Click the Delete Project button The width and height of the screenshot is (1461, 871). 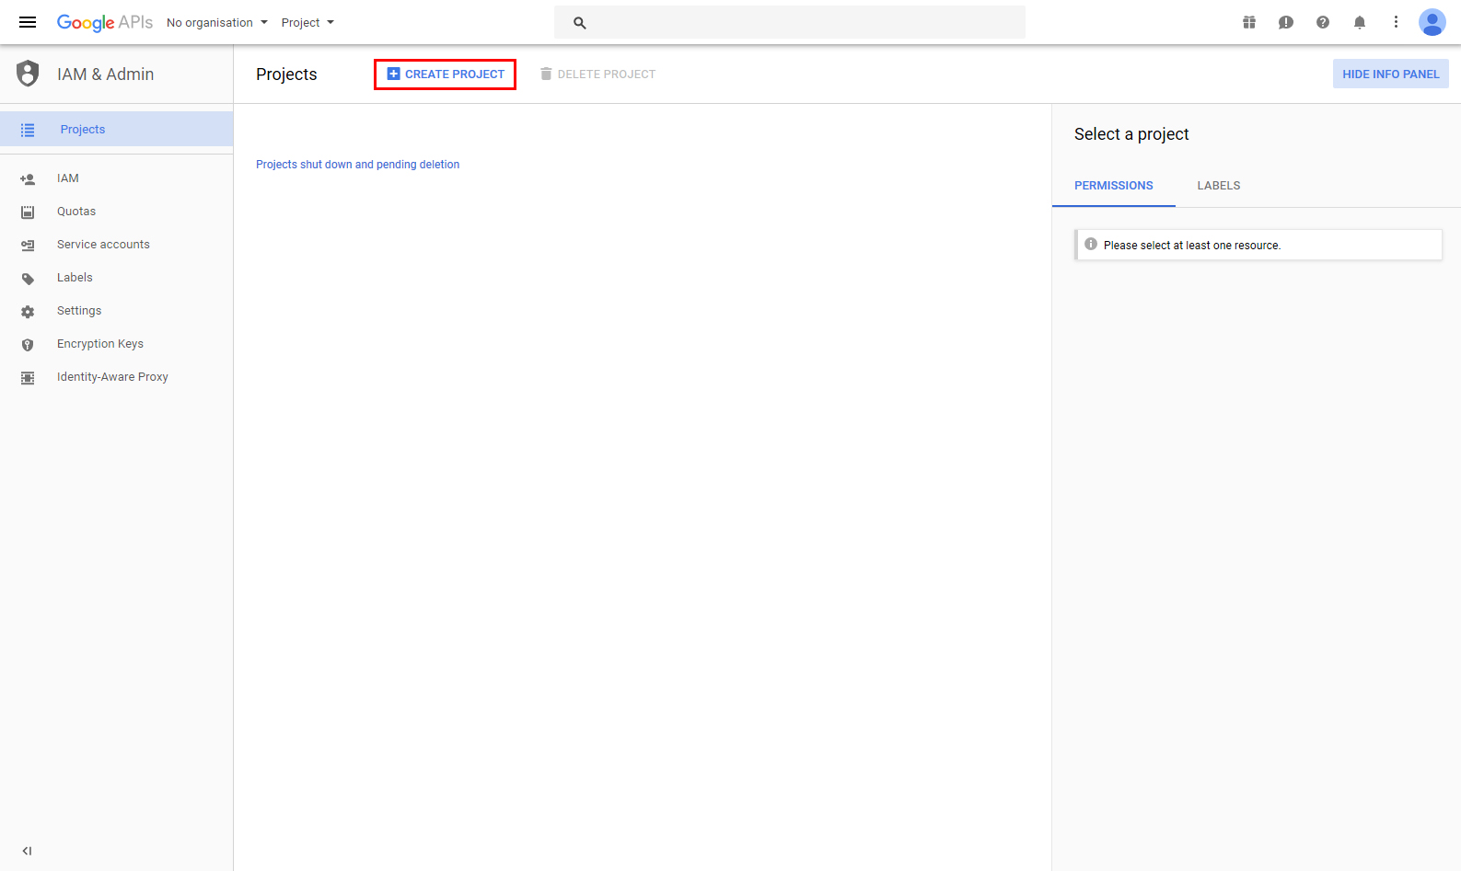[597, 74]
